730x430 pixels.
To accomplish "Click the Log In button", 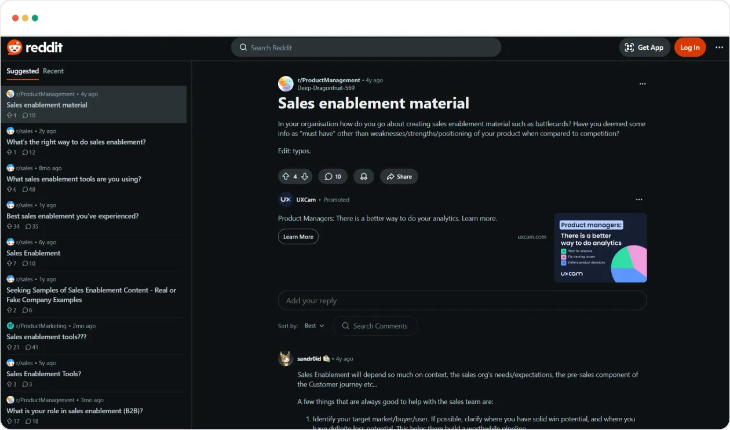I will click(x=690, y=47).
